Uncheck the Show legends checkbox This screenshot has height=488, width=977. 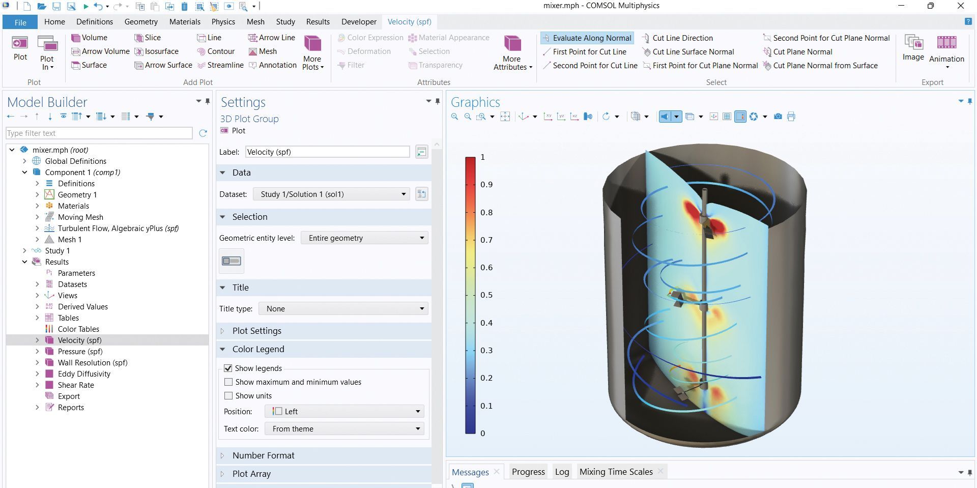[x=228, y=368]
